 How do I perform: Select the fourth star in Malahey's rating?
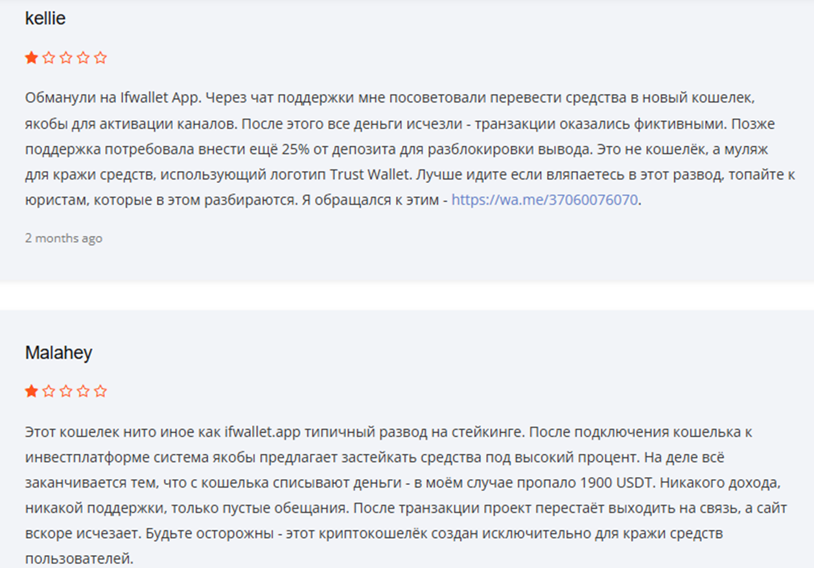(x=83, y=391)
